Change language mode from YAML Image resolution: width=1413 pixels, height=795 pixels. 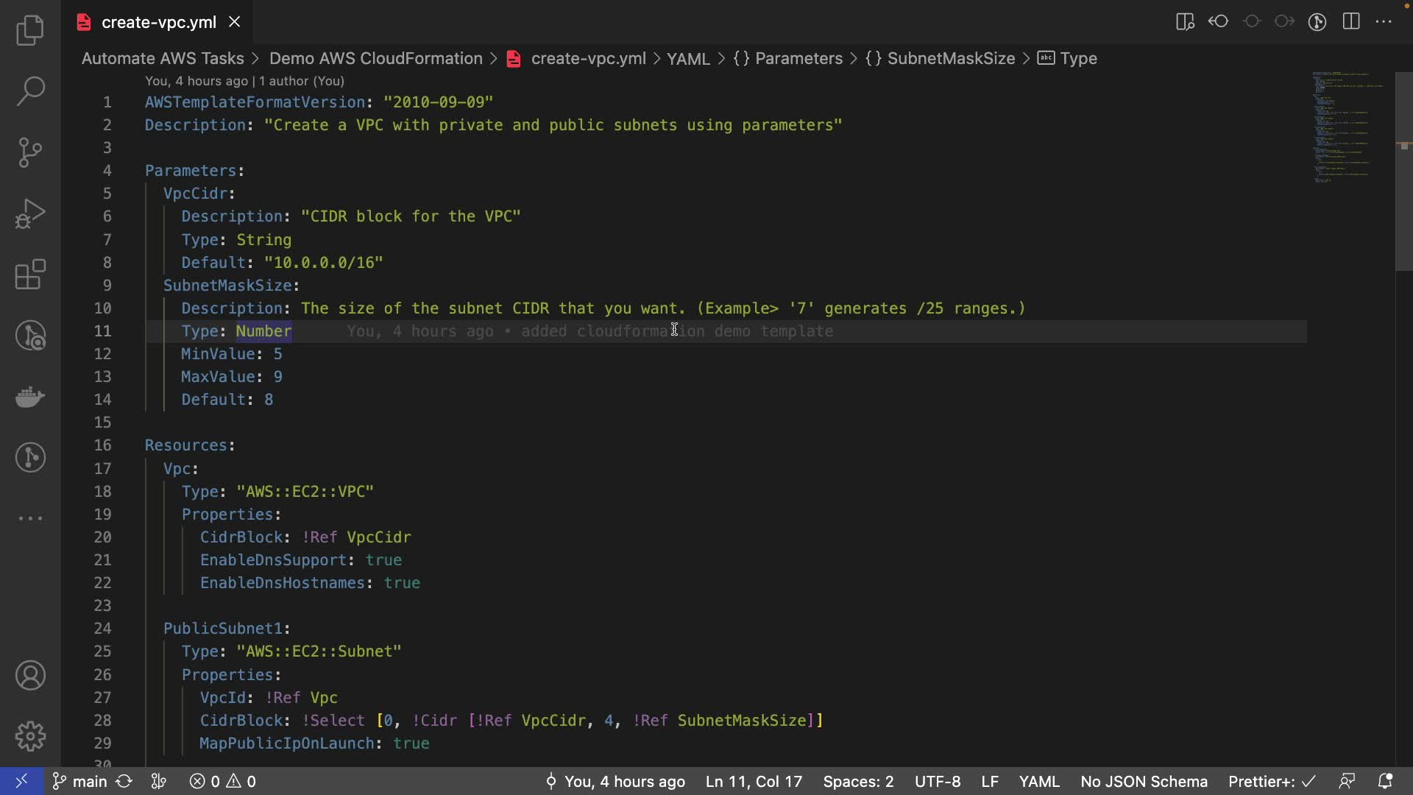(x=1038, y=781)
